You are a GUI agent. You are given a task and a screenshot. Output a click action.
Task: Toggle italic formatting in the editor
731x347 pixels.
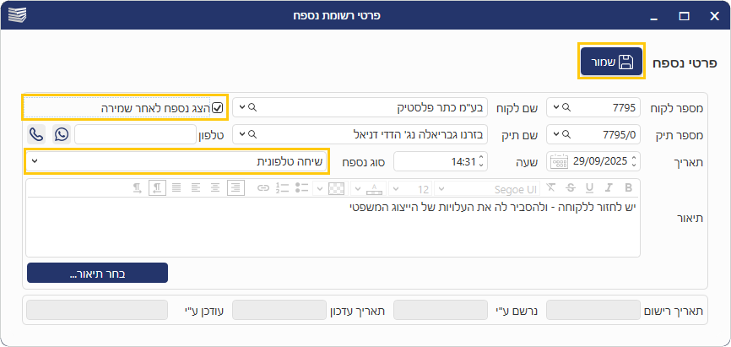[x=609, y=187]
